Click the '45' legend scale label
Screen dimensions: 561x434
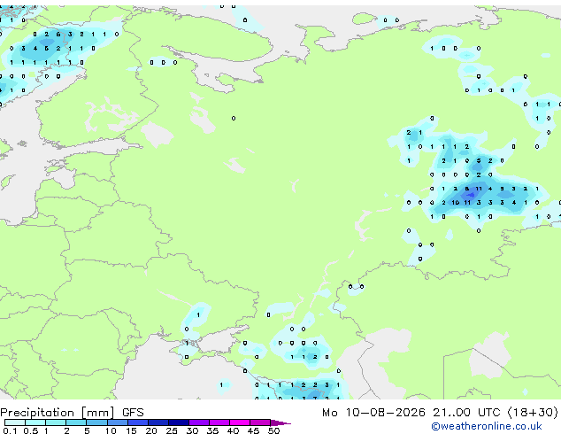coord(253,430)
